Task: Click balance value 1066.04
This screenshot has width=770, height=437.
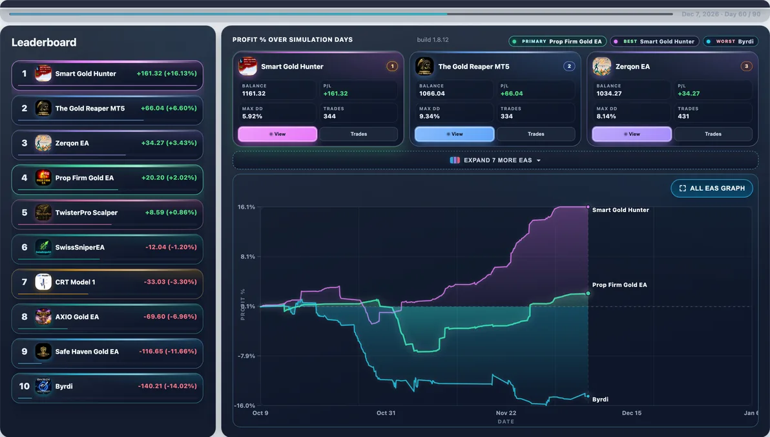Action: [x=432, y=93]
